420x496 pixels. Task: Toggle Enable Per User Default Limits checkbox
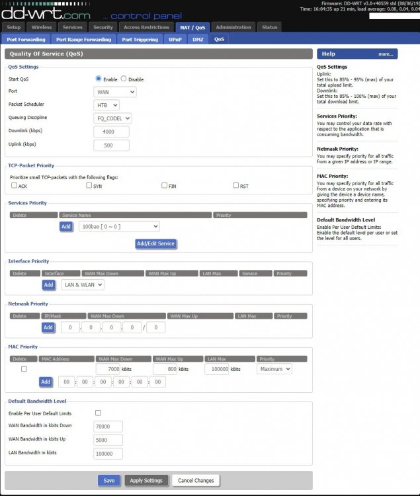(x=99, y=413)
